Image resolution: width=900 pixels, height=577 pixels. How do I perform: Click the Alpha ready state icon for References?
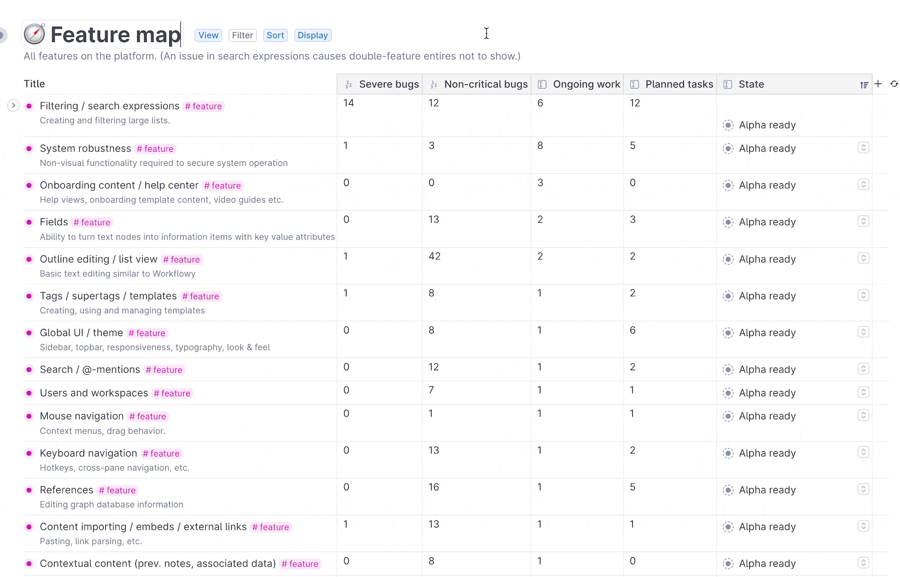click(x=728, y=490)
